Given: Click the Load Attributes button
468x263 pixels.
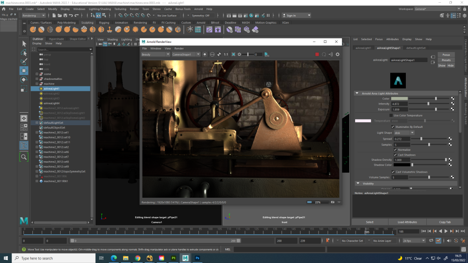Looking at the screenshot, I should (x=407, y=222).
